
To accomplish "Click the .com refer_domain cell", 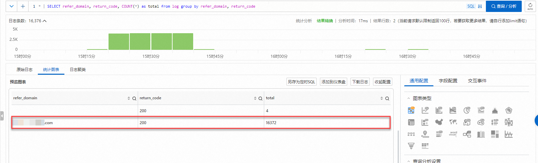I will (x=75, y=123).
